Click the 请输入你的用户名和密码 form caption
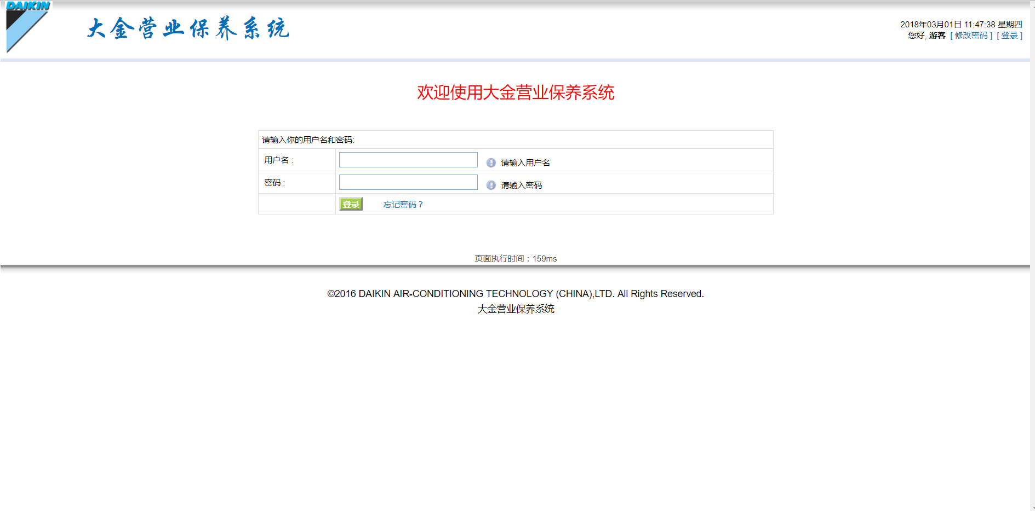Image resolution: width=1035 pixels, height=511 pixels. click(308, 140)
